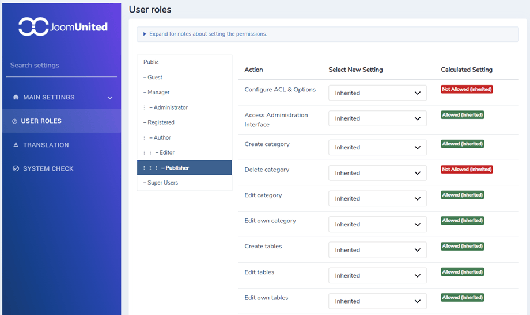Click the System Check checkmark icon
This screenshot has width=530, height=315.
coord(16,169)
